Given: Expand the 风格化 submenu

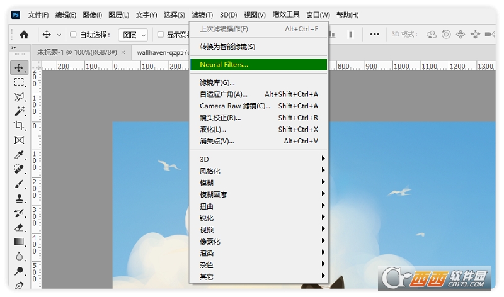Looking at the screenshot, I should [259, 171].
